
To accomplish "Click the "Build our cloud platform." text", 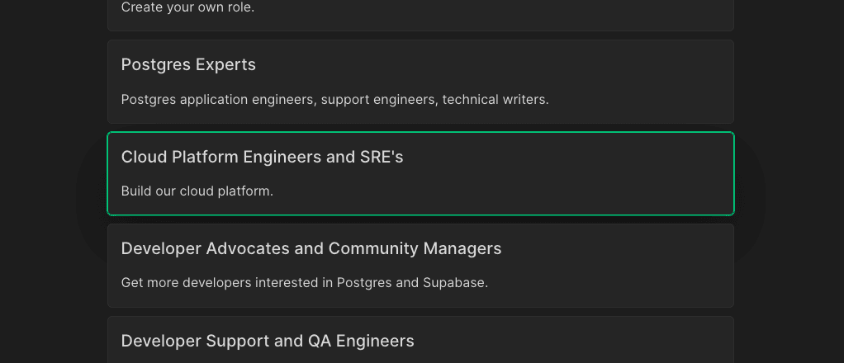I will pos(197,191).
